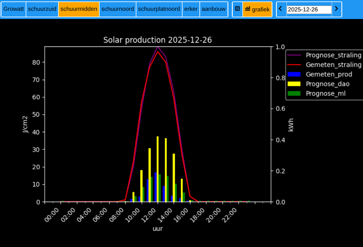The height and width of the screenshot is (247, 363).
Task: Switch to schuurplatnoord tab
Action: tap(159, 9)
